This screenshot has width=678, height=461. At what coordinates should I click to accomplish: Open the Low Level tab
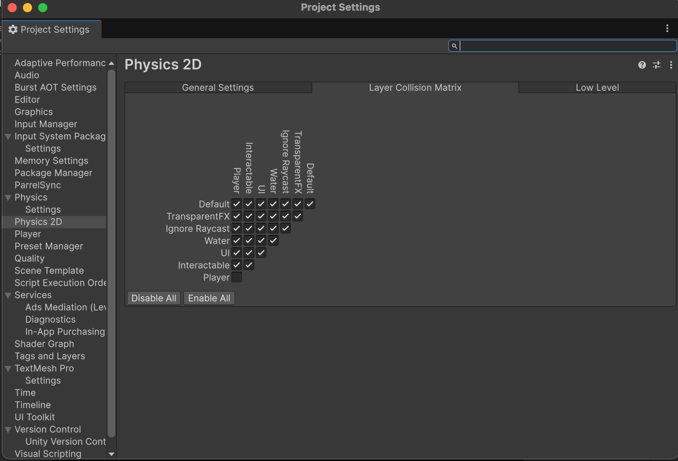597,87
